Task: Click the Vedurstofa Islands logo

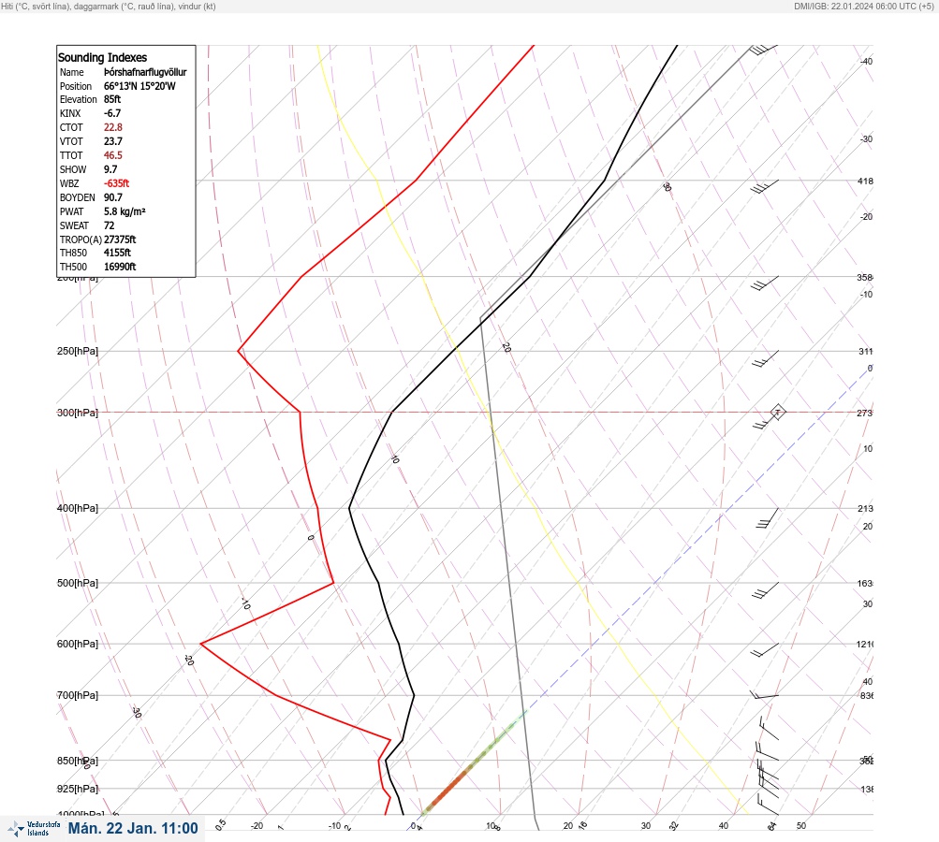Action: point(34,828)
